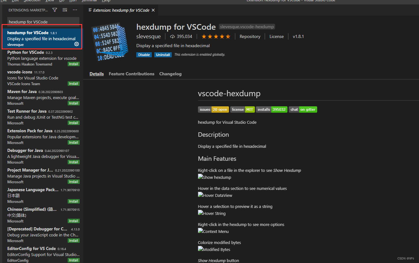Open Views and More Actions ellipsis
419x263 pixels.
click(x=75, y=10)
